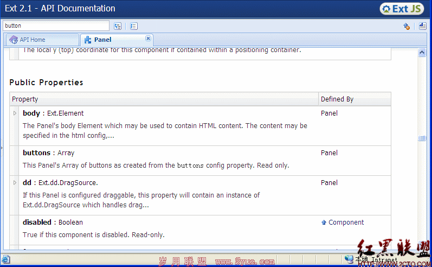432x267 pixels.
Task: Click Panel in the dd row's Defined By
Action: 329,182
